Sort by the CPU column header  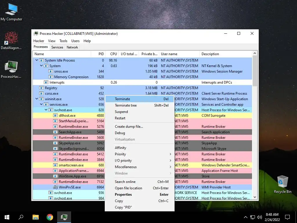tap(112, 54)
